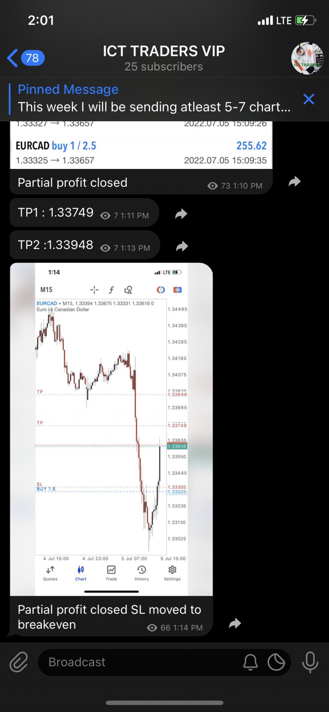Tap the attachment paperclip icon
Image resolution: width=329 pixels, height=712 pixels.
point(19,662)
